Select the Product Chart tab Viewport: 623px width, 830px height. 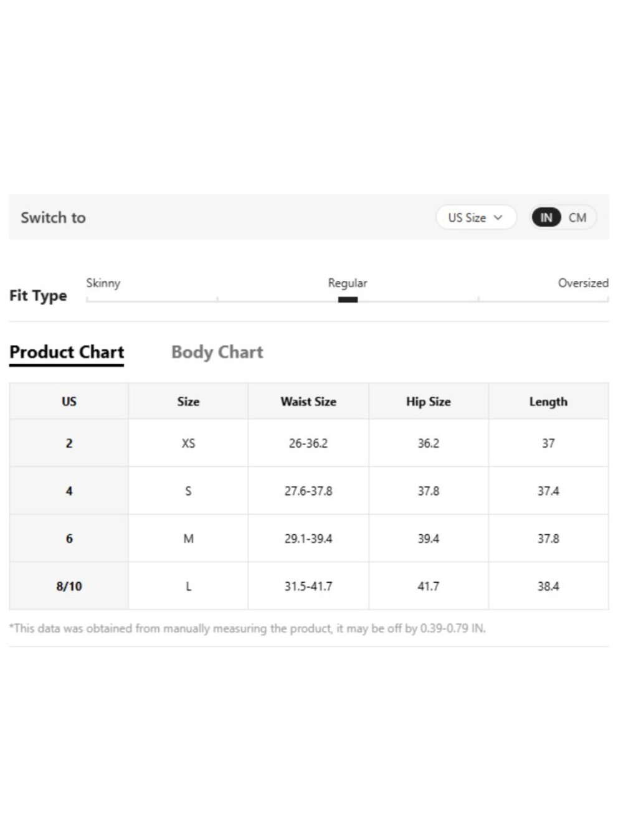click(67, 352)
